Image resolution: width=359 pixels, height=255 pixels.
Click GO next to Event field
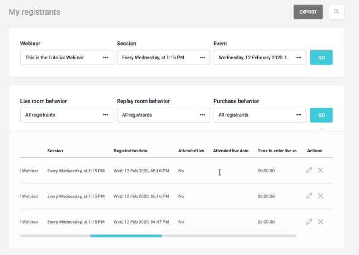click(x=321, y=58)
